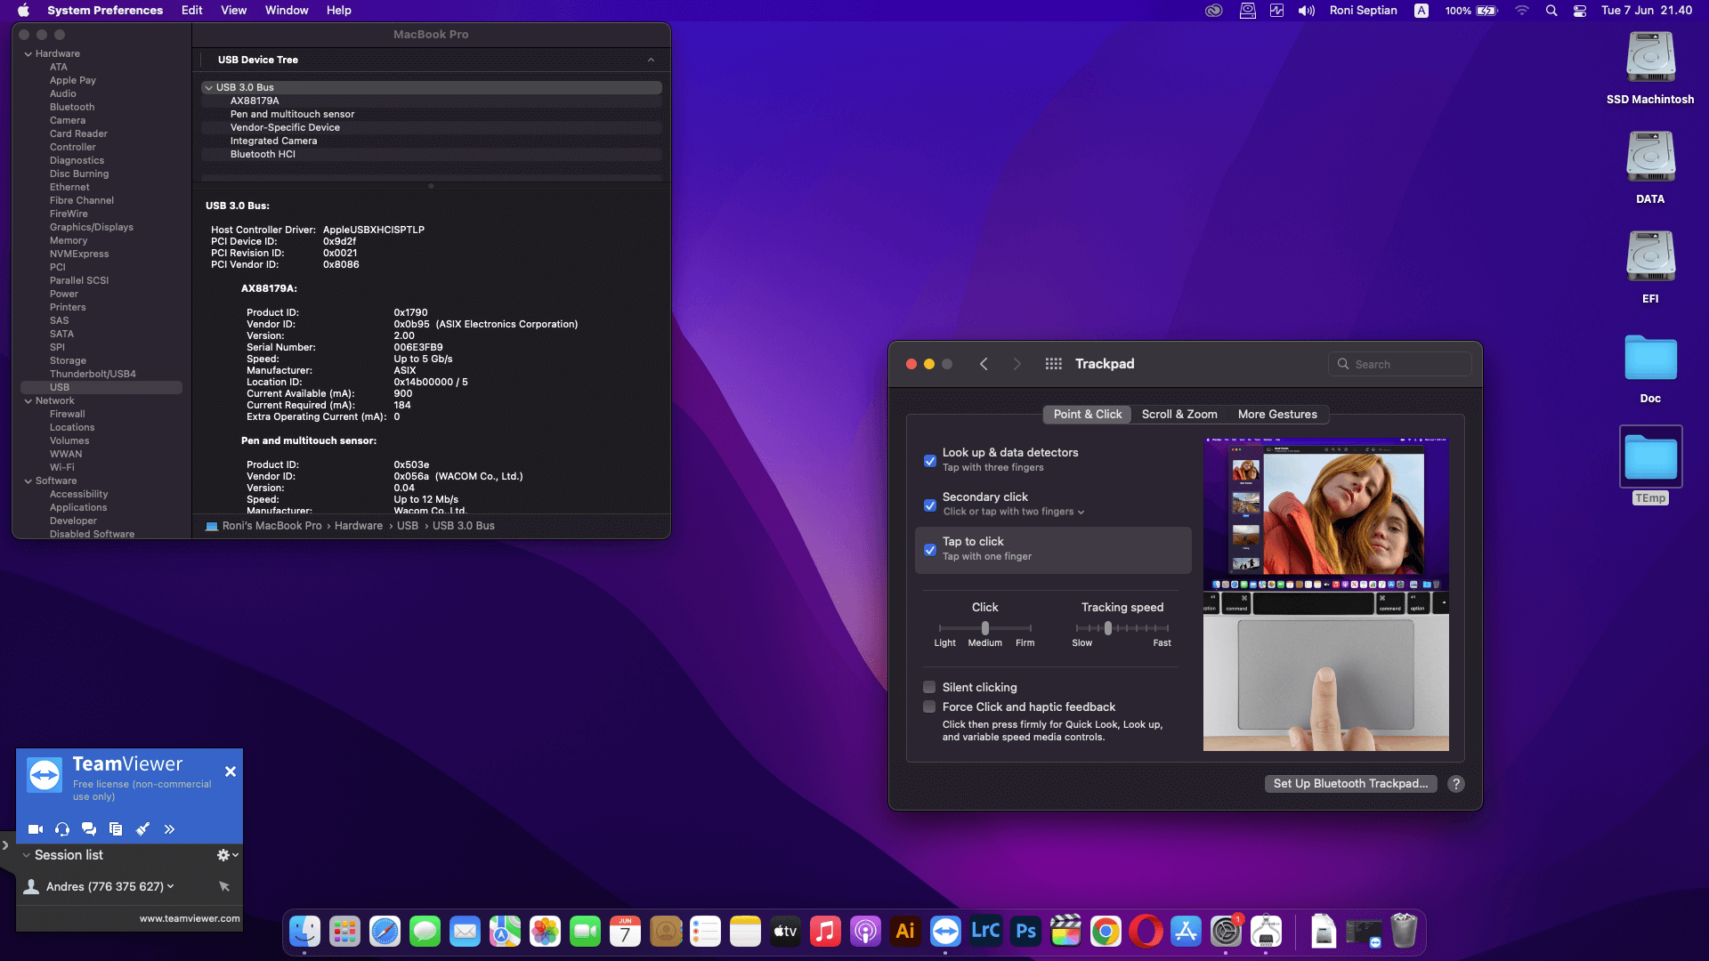Collapse the Network section in sidebar
Screen dimensions: 1709x961
(28, 400)
